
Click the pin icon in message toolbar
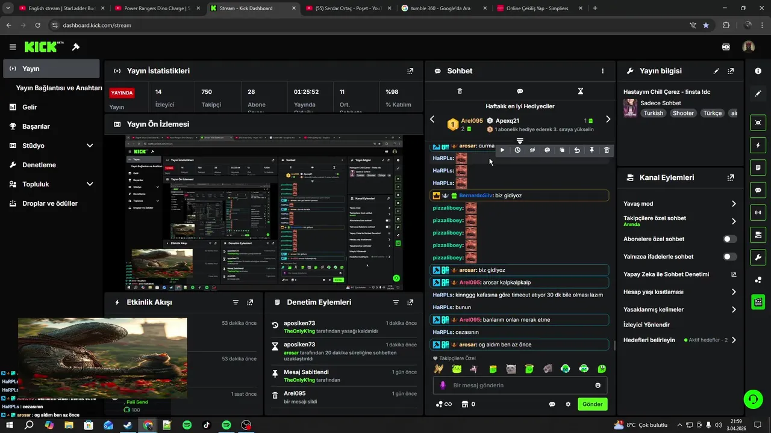pyautogui.click(x=592, y=150)
